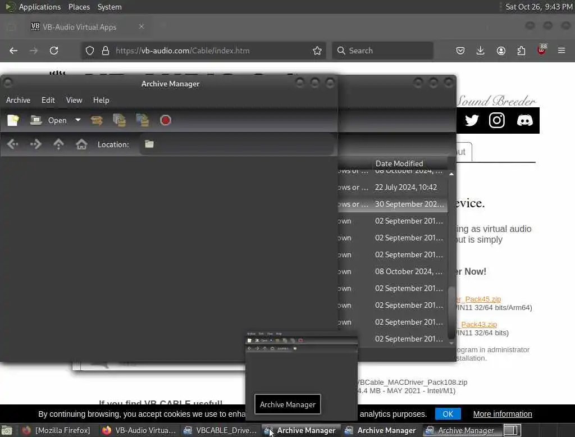575x437 pixels.
Task: Open the Extensions puzzle icon
Action: coord(521,51)
